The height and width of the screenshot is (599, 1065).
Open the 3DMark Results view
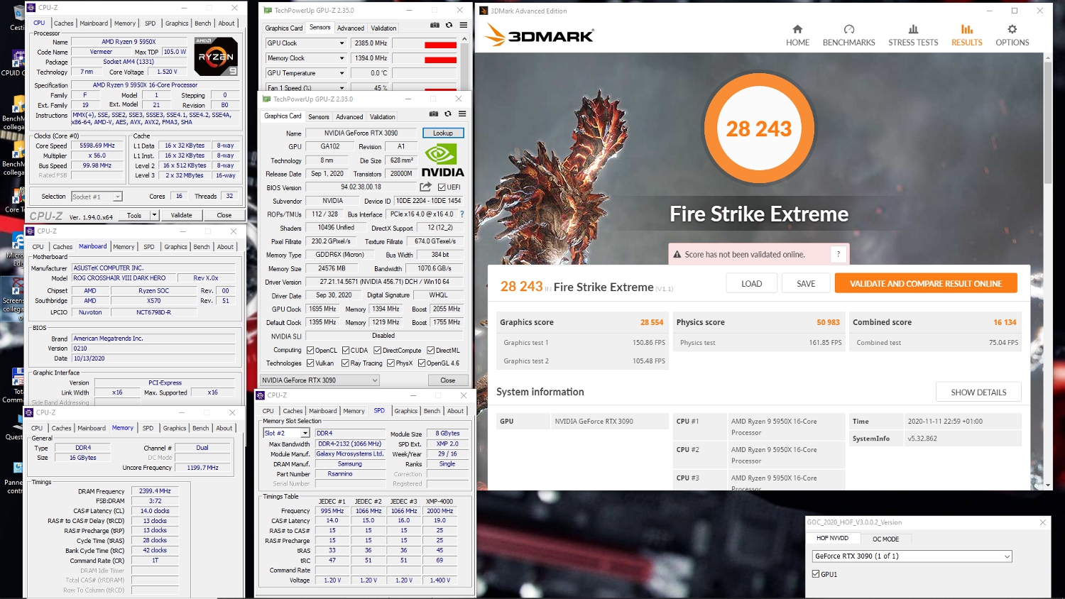pyautogui.click(x=967, y=35)
